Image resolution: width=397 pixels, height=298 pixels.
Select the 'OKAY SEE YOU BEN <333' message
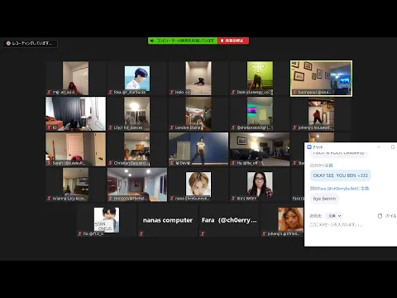(x=341, y=175)
